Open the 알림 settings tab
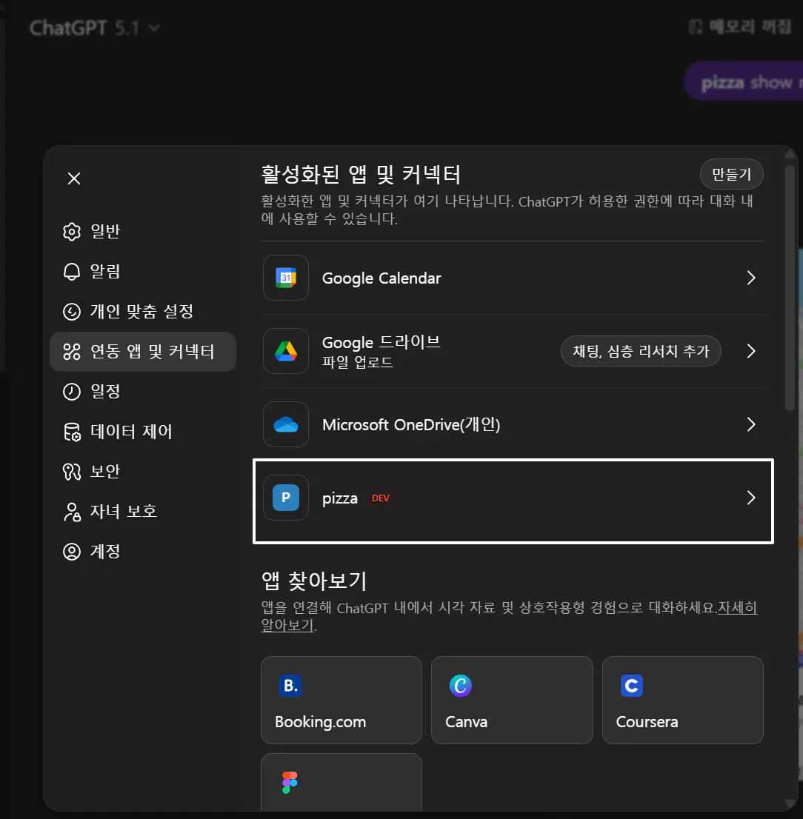803x819 pixels. [x=143, y=272]
